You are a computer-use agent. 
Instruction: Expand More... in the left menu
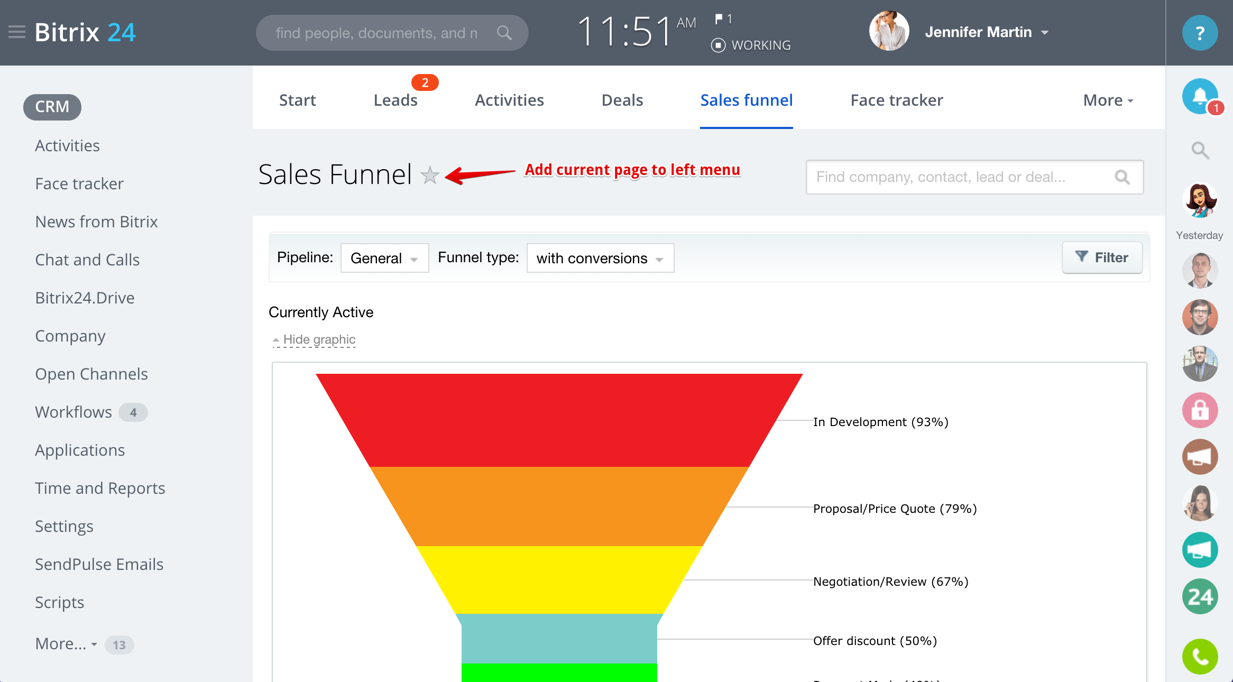click(66, 644)
